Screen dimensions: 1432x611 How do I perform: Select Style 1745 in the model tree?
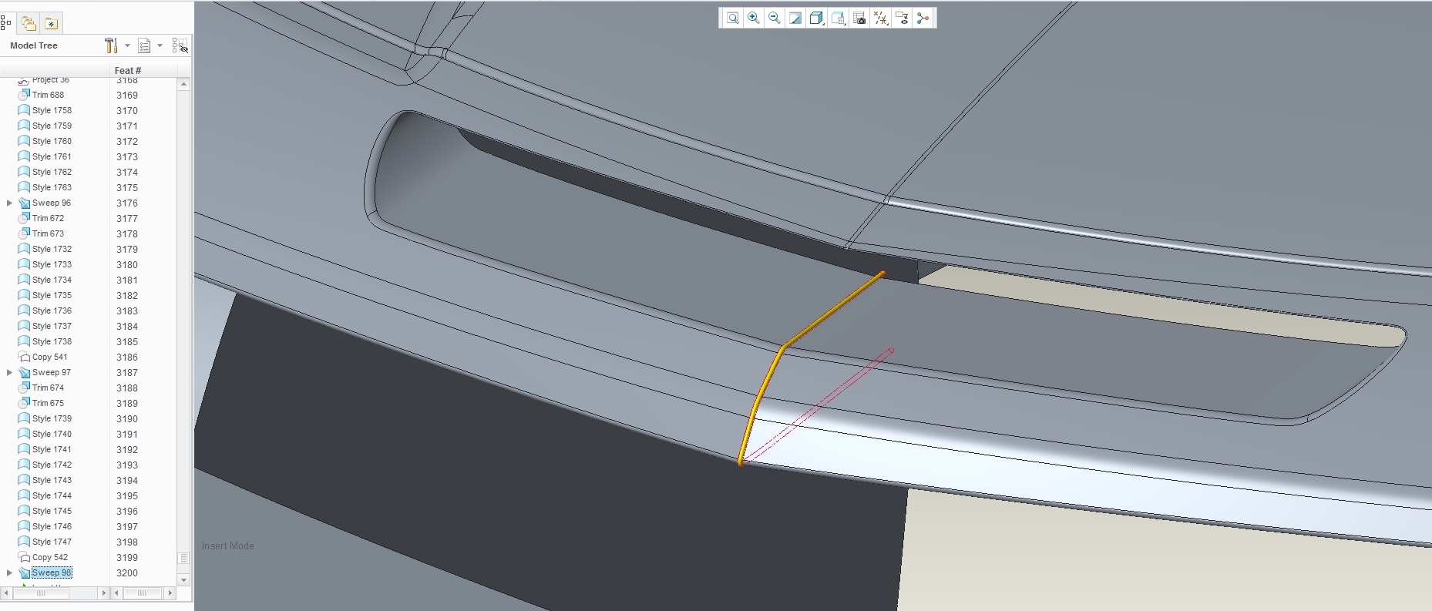(x=52, y=511)
